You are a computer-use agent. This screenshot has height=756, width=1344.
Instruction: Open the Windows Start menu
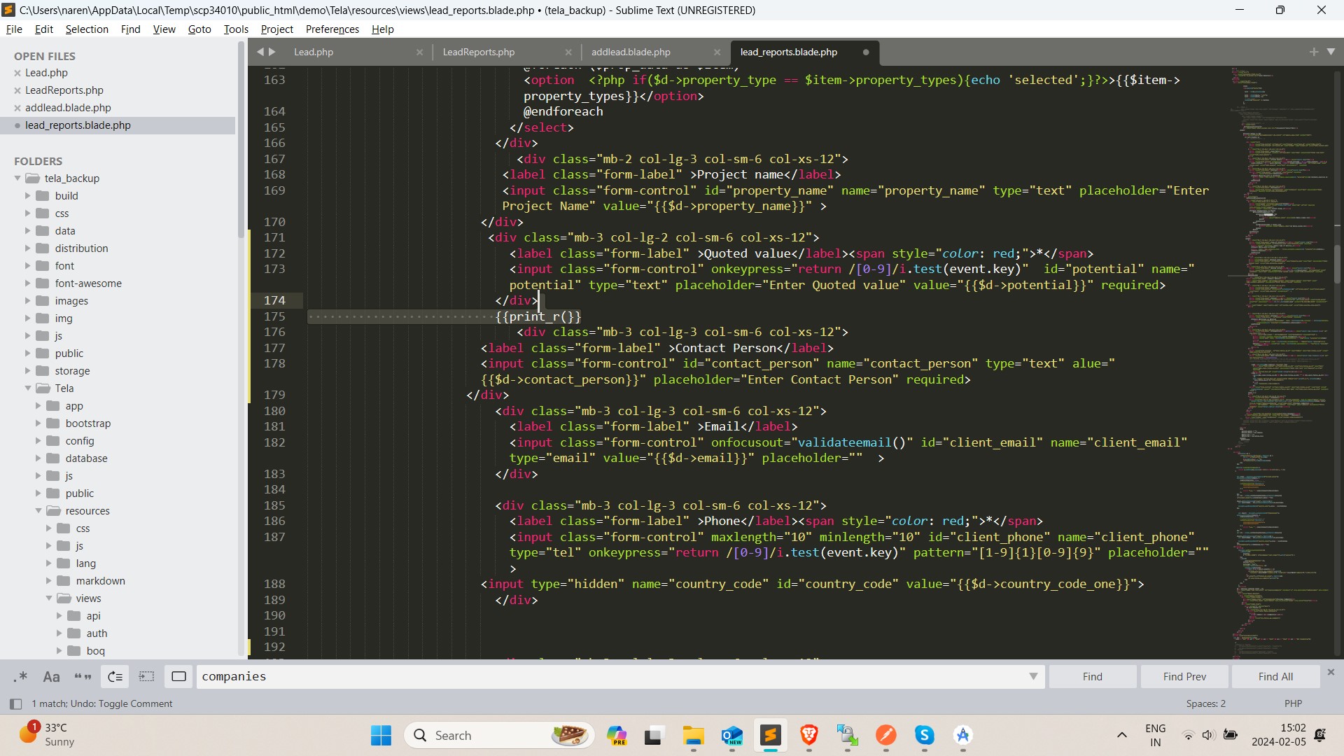(x=381, y=735)
